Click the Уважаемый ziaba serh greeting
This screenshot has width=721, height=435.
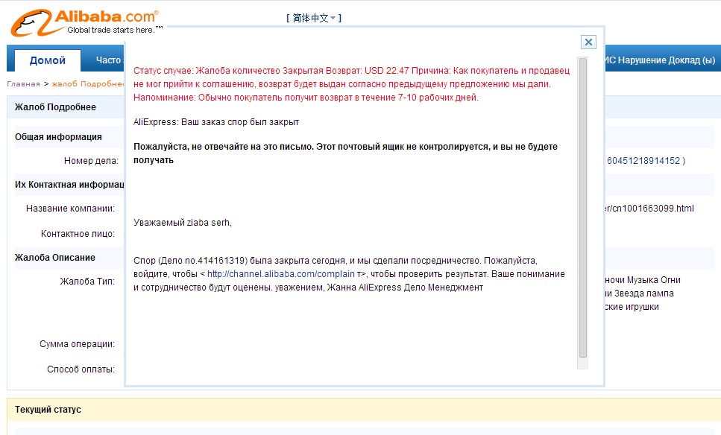(183, 223)
